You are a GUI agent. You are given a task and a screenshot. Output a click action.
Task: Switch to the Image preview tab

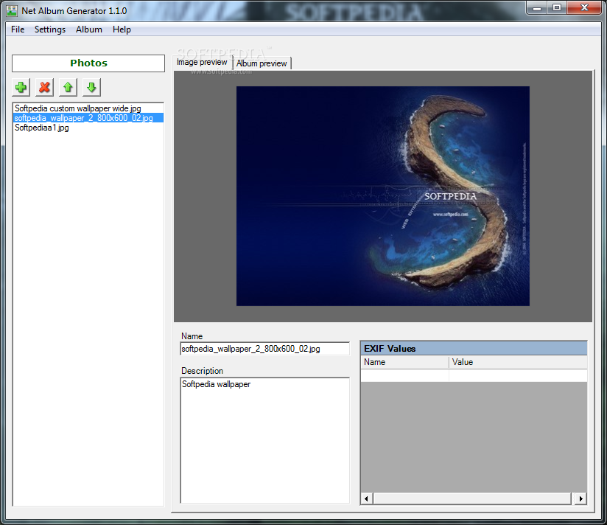202,63
